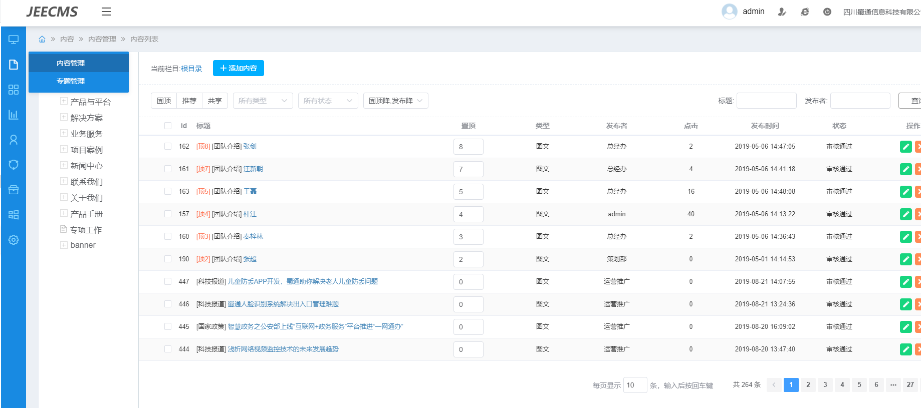The image size is (921, 408).
Task: Open the bar chart statistics sidebar icon
Action: [14, 115]
